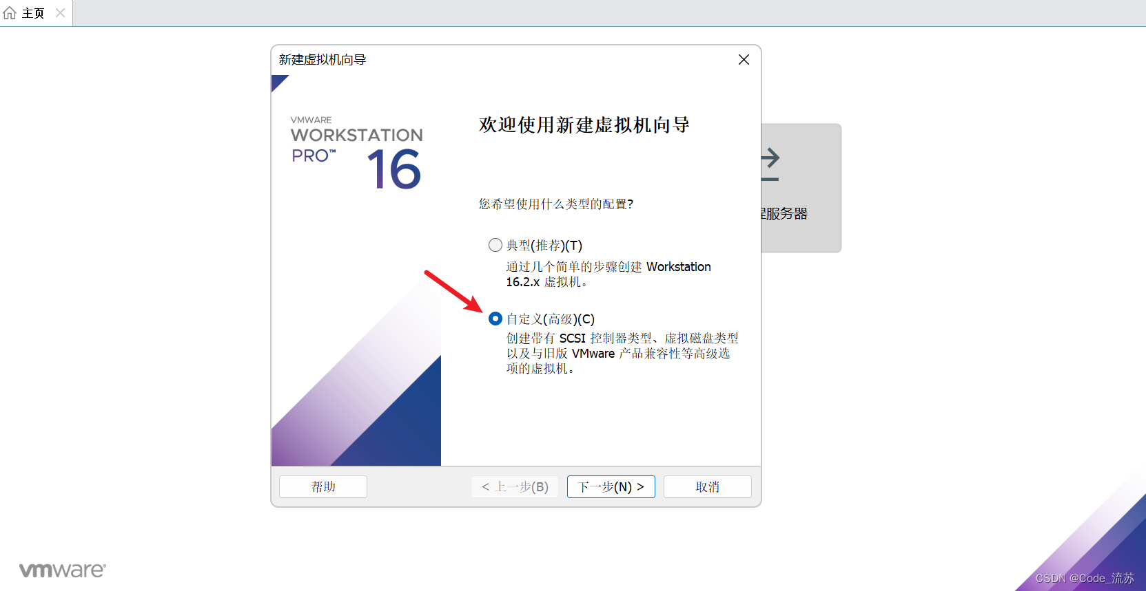Click the remote server arrow icon behind dialog

click(x=770, y=164)
